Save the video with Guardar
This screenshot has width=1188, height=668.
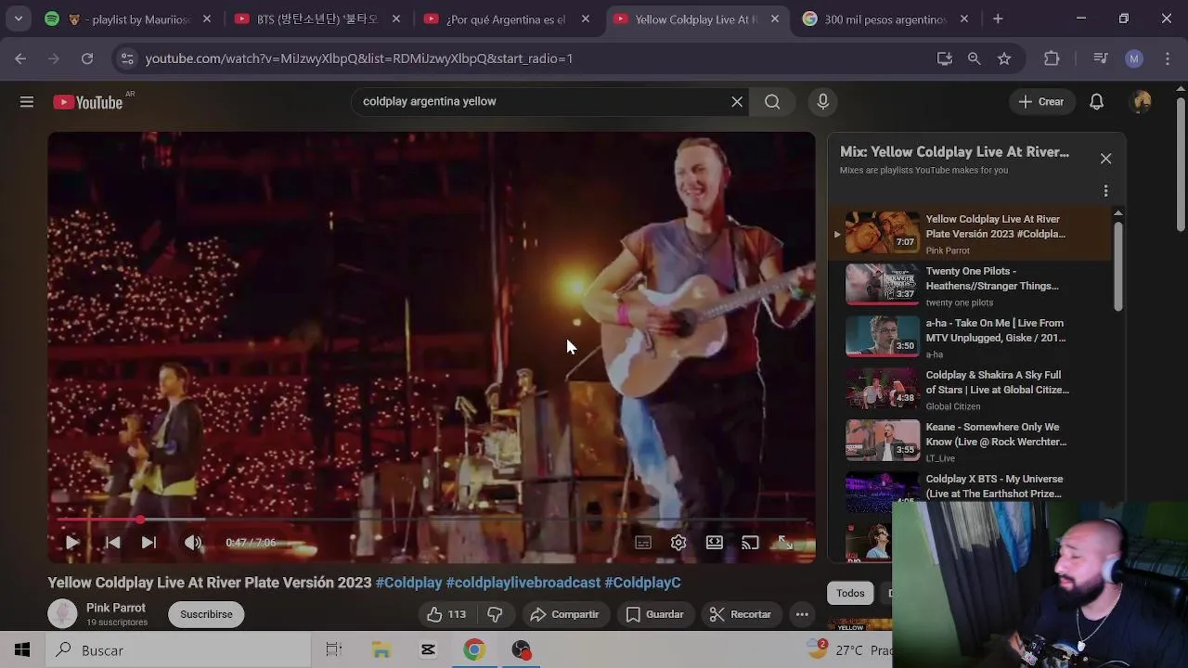[x=655, y=614]
